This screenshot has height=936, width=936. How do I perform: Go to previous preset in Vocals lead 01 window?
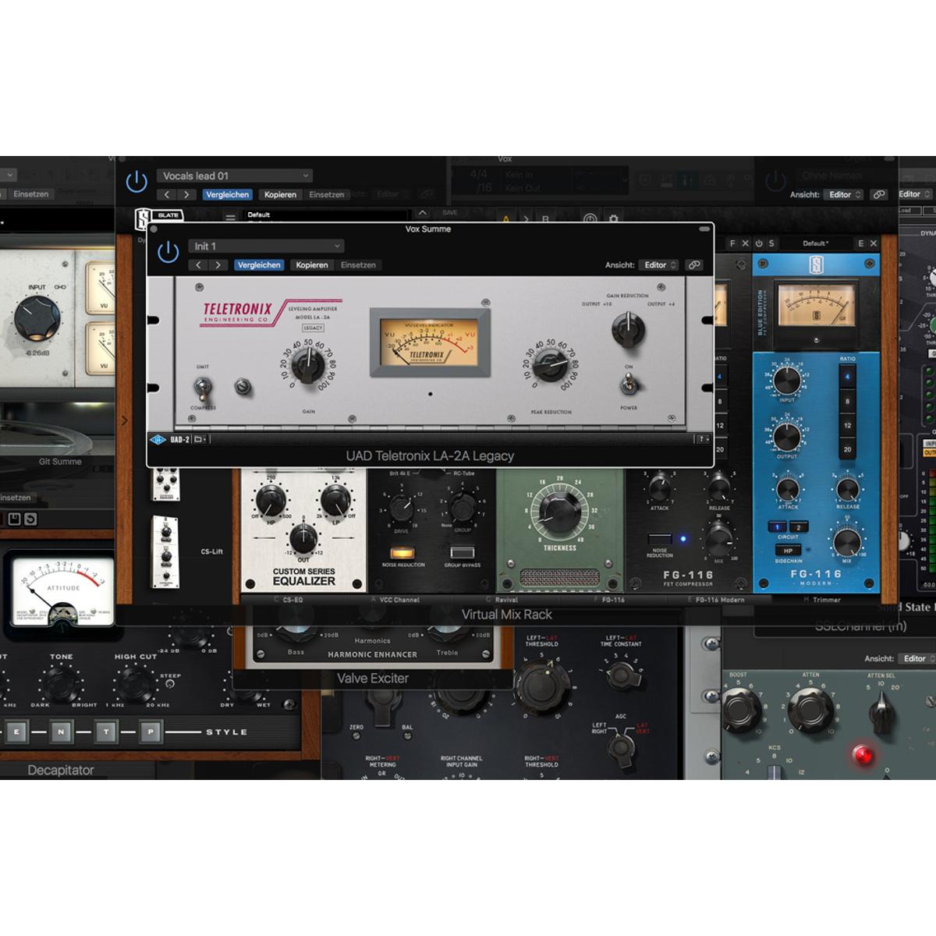click(x=167, y=195)
